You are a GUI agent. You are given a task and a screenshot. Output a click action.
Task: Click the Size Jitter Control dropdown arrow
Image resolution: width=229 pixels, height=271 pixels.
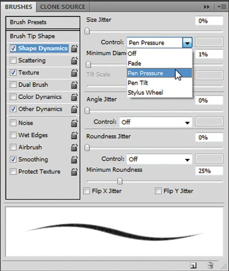tap(187, 43)
